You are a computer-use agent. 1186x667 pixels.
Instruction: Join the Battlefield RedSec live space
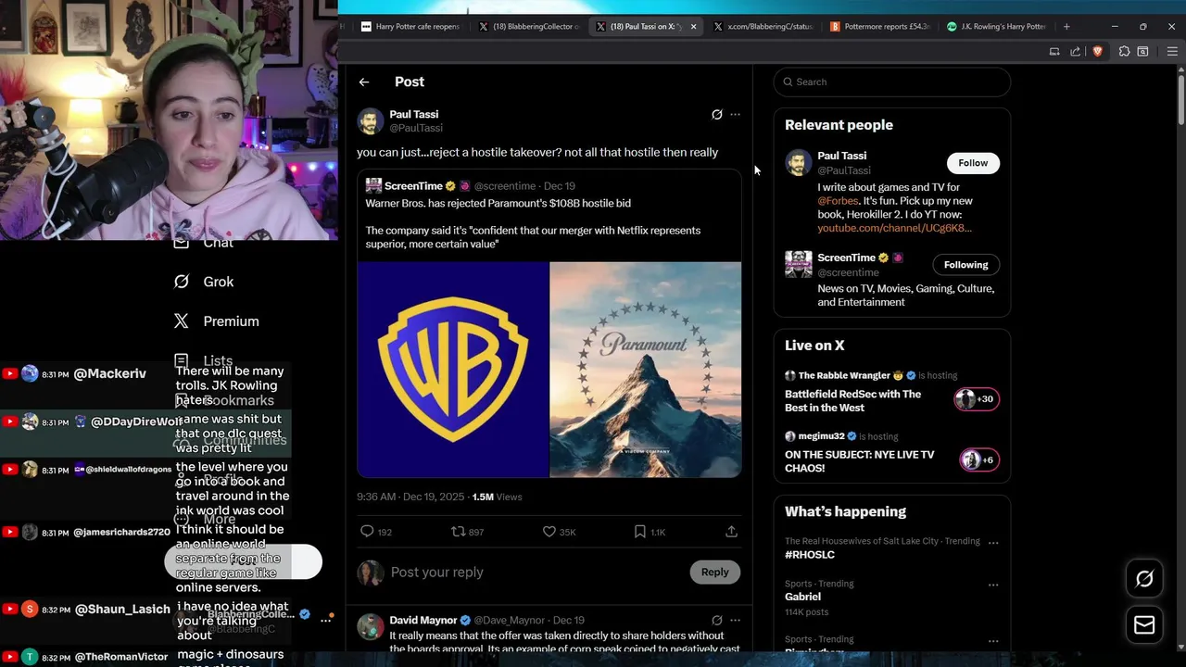coord(852,401)
